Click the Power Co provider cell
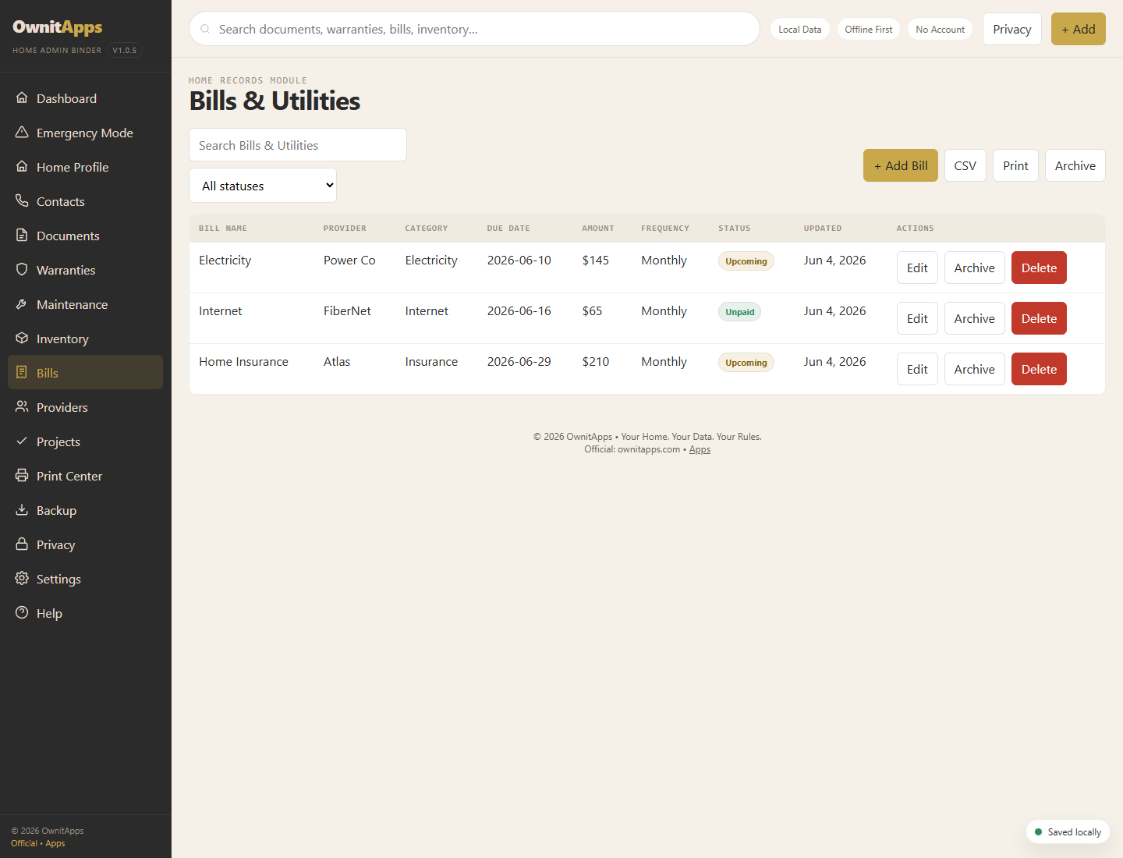This screenshot has height=858, width=1123. 349,261
